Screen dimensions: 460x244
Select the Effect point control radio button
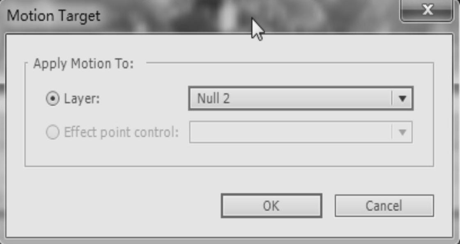(x=52, y=132)
